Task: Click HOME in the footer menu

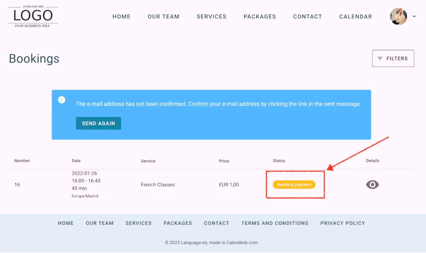Action: click(x=66, y=223)
